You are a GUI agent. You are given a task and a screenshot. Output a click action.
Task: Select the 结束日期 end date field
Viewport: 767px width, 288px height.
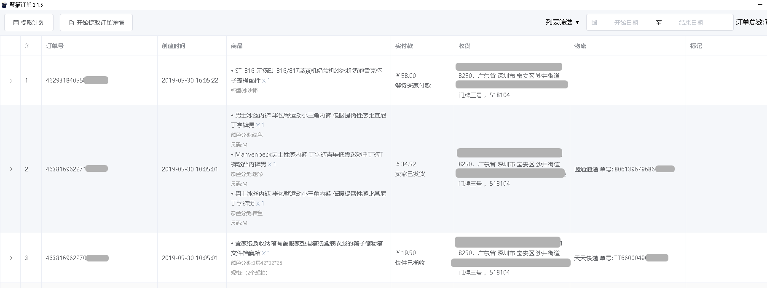point(691,23)
